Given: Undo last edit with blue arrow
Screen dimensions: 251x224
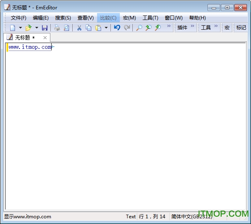Looking at the screenshot, I should click(x=117, y=28).
